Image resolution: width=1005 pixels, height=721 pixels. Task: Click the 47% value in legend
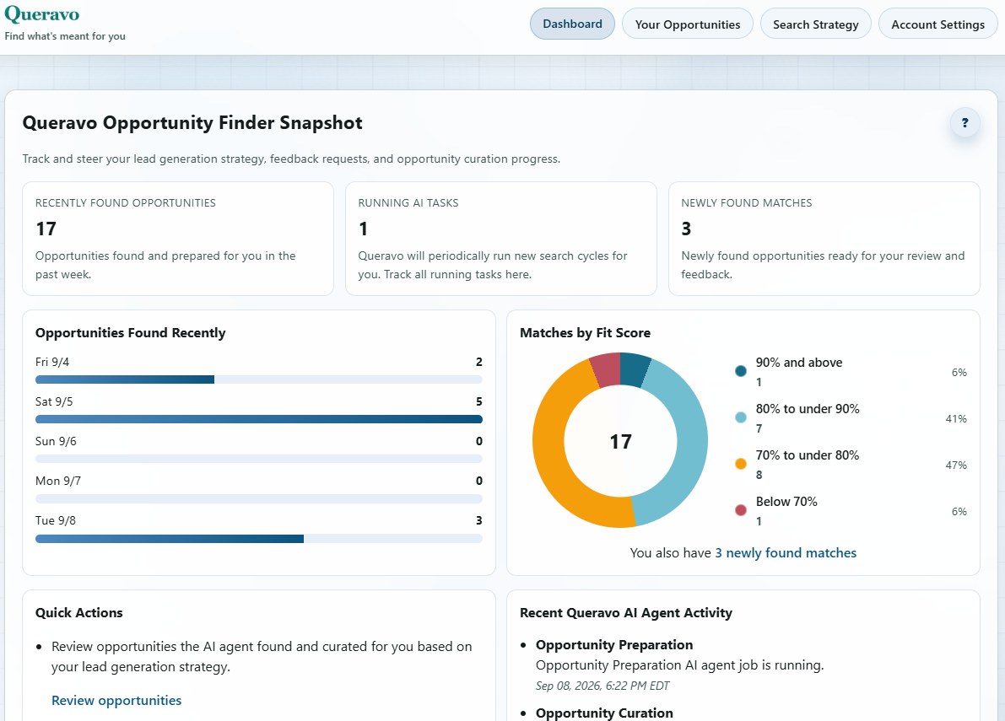[956, 465]
